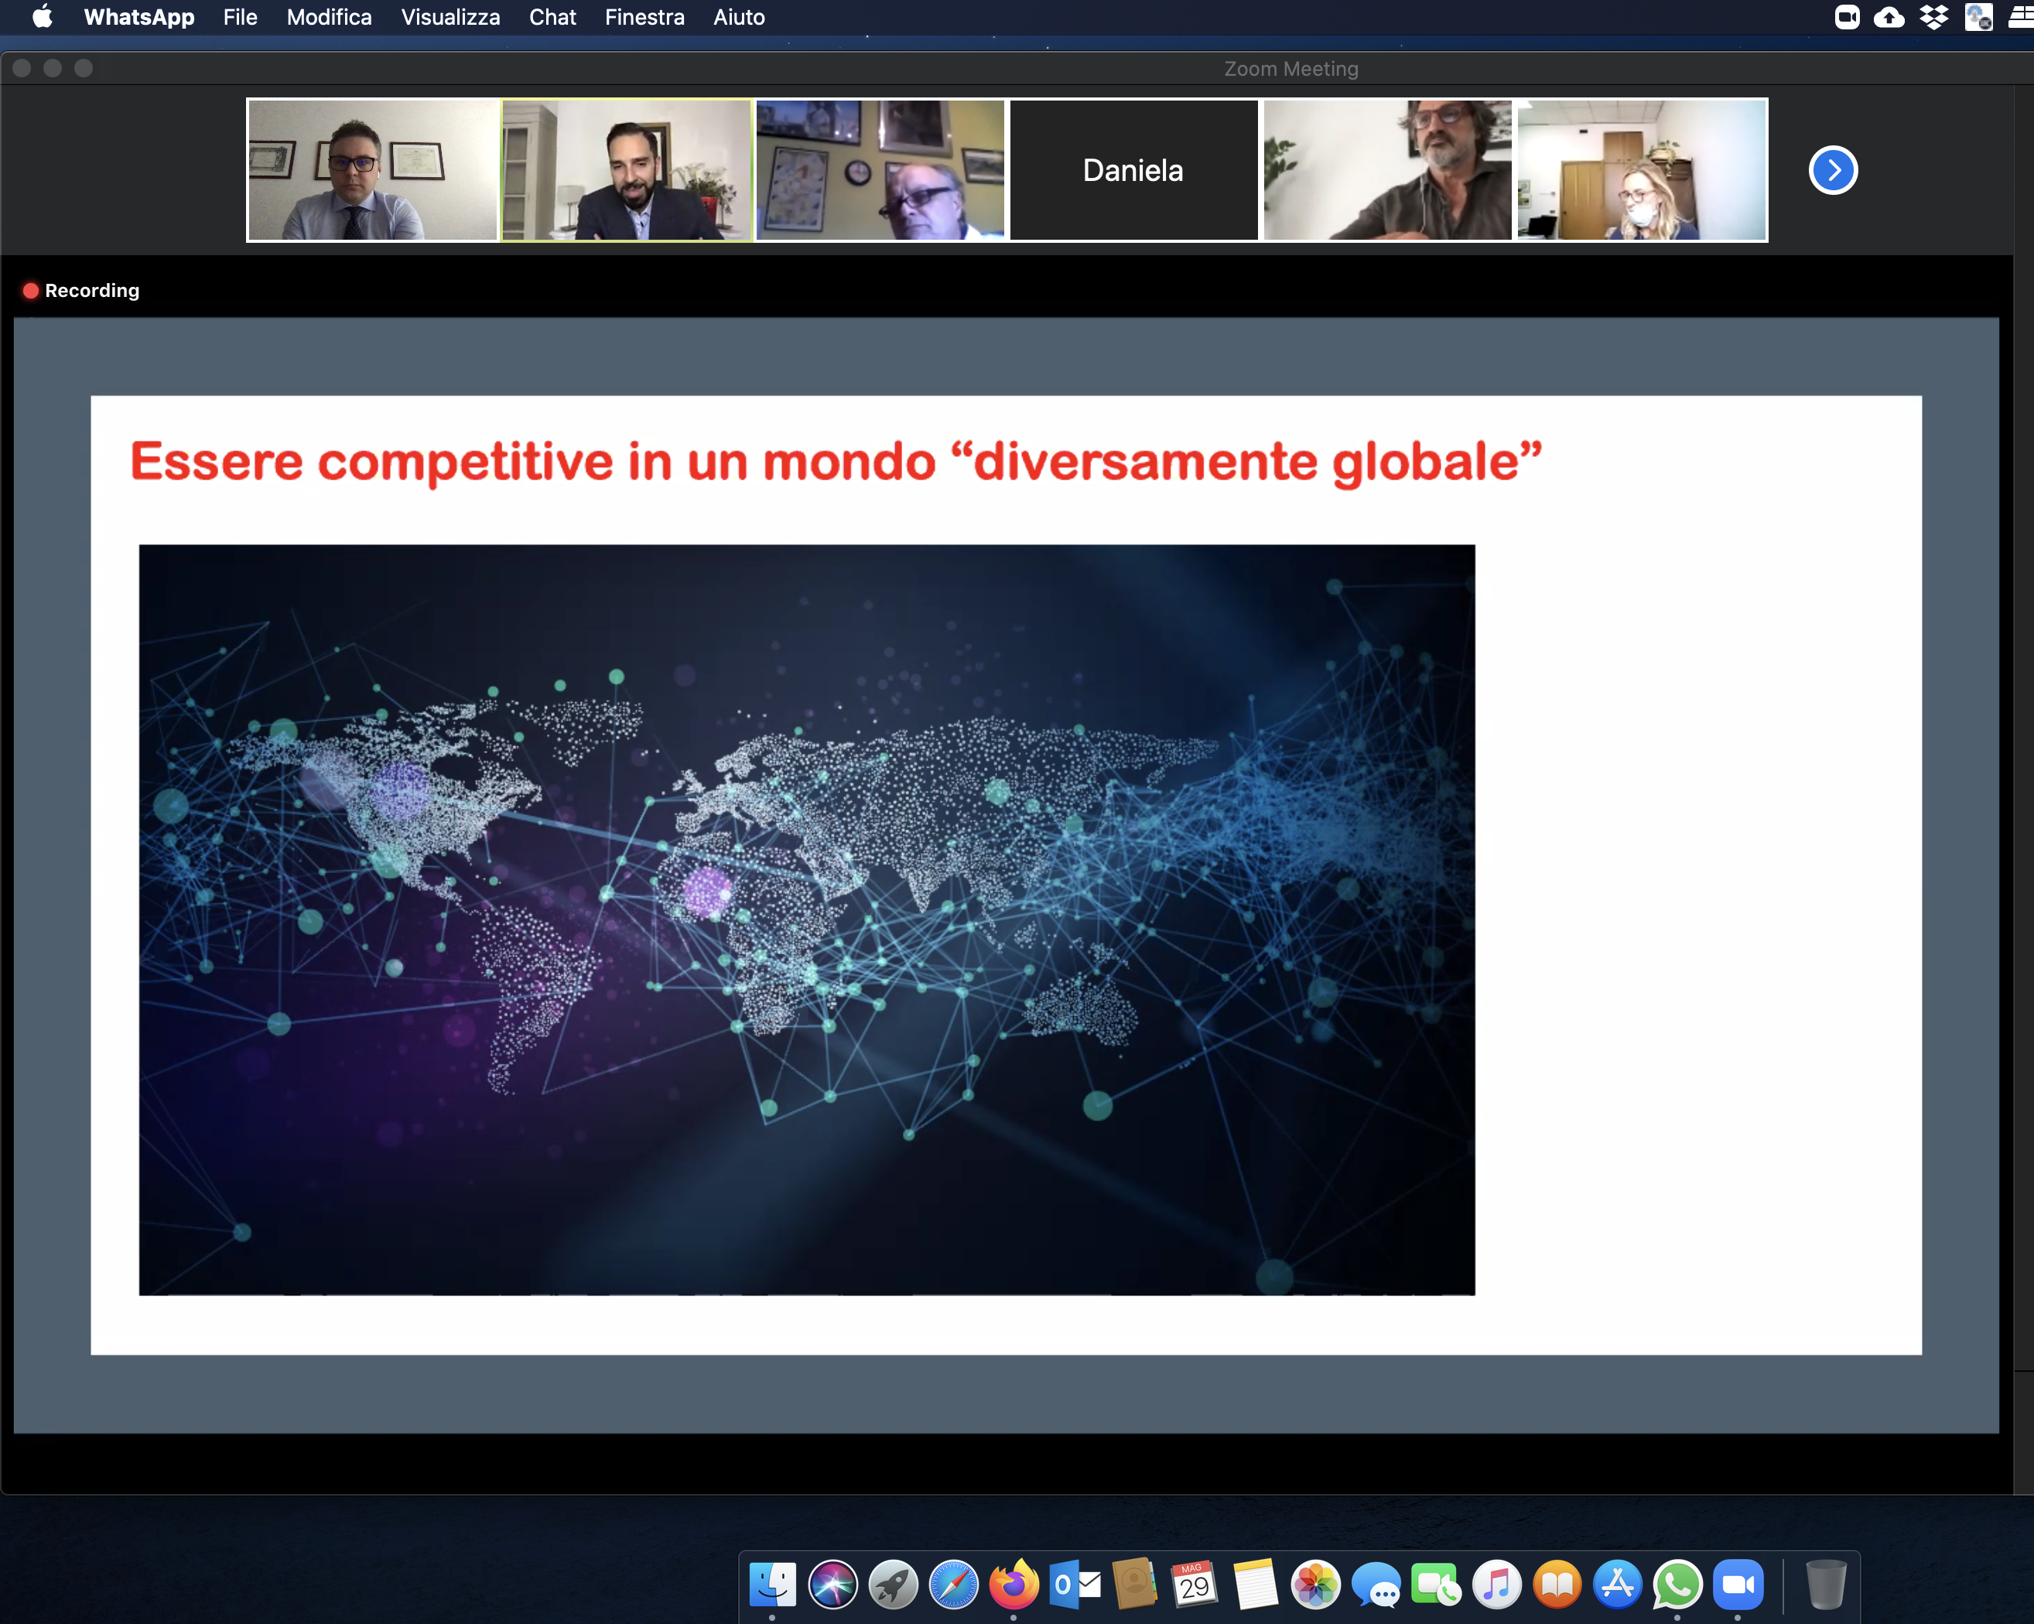The image size is (2034, 1624).
Task: Click the Zoom Meeting window title
Action: [x=1290, y=69]
